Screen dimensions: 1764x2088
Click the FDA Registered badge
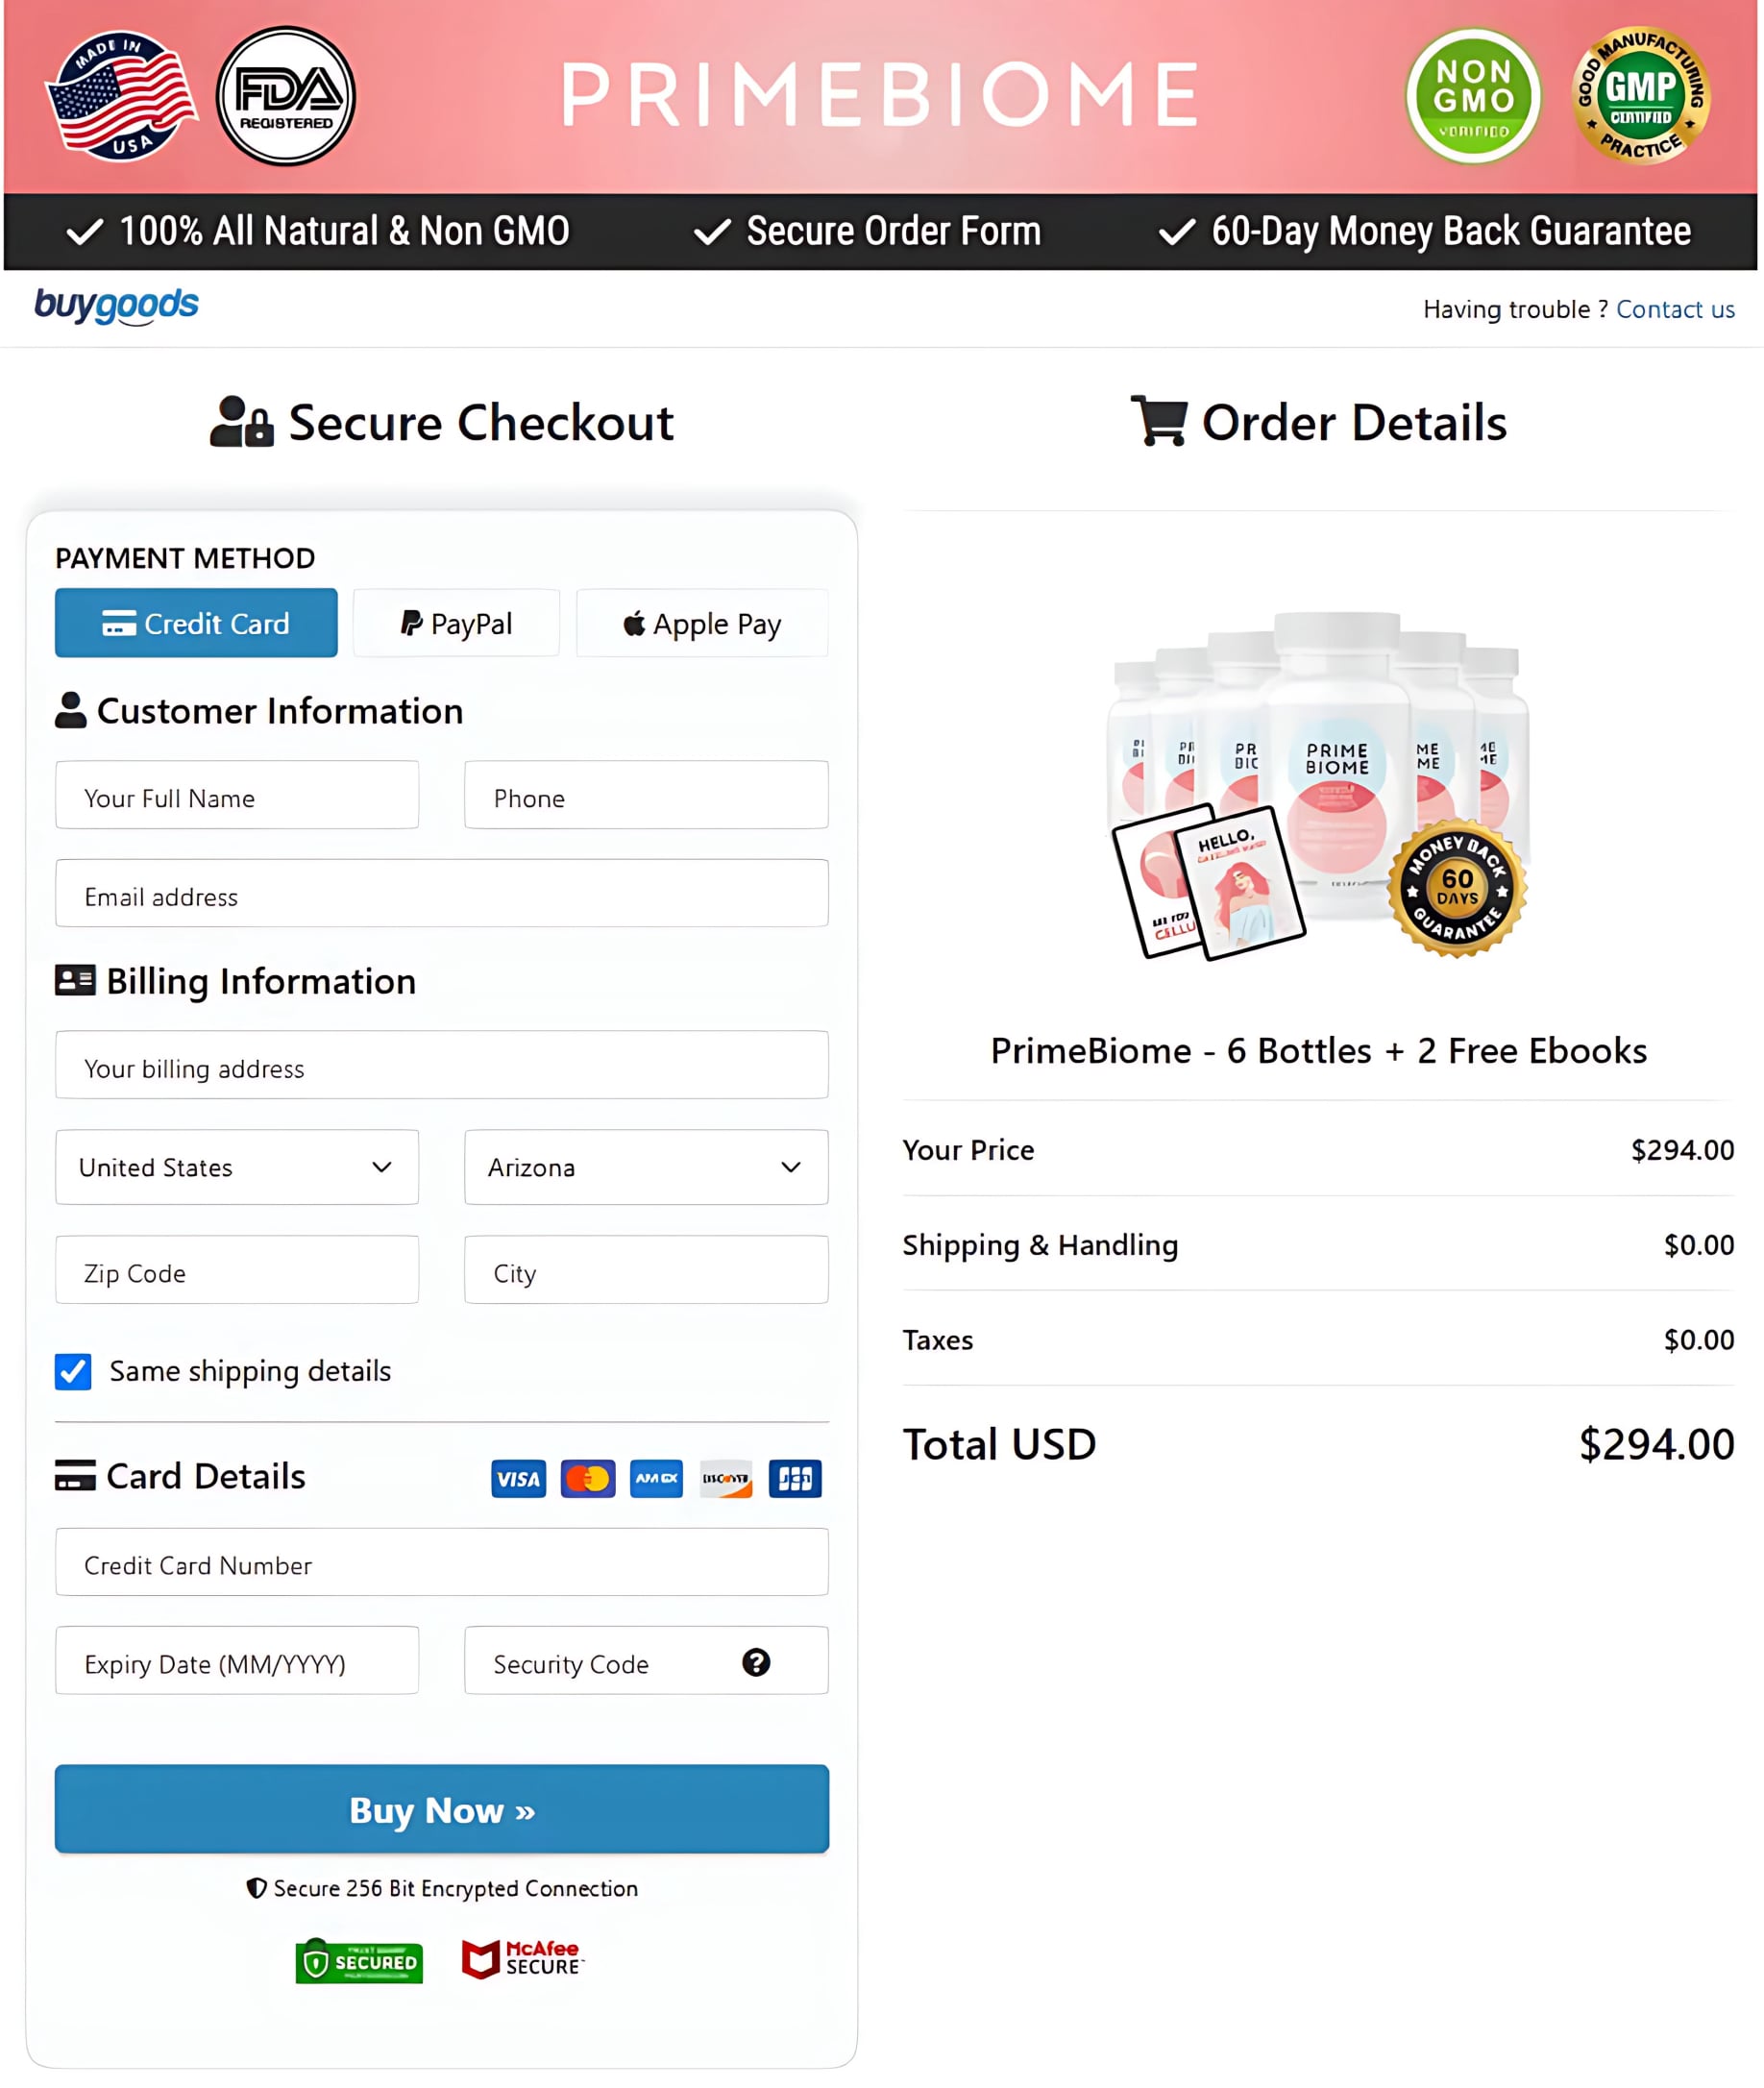coord(286,95)
